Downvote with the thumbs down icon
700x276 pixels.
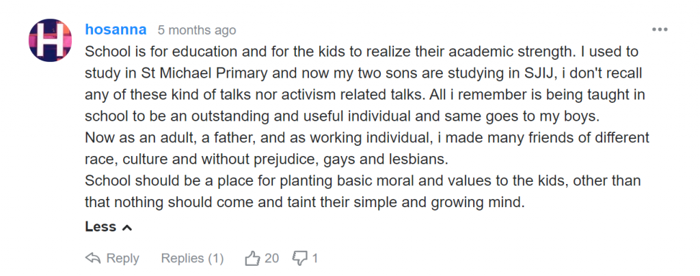[x=300, y=258]
